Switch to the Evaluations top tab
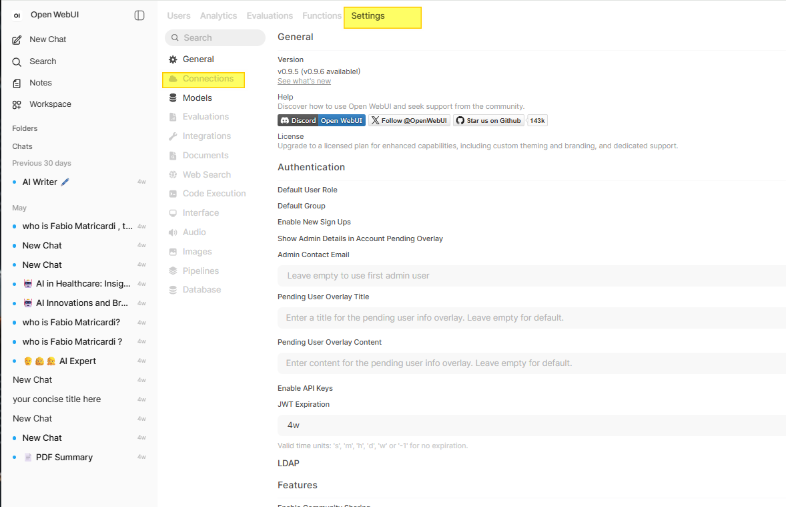Viewport: 786px width, 507px height. coord(270,15)
